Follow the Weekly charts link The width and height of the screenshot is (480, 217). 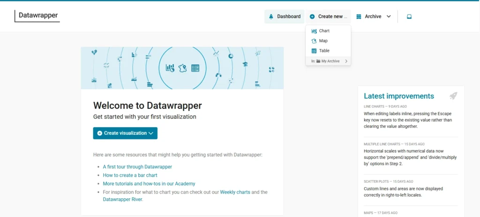click(235, 192)
